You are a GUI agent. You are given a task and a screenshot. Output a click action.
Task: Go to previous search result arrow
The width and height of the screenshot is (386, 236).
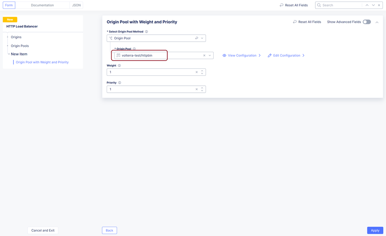coord(367,5)
